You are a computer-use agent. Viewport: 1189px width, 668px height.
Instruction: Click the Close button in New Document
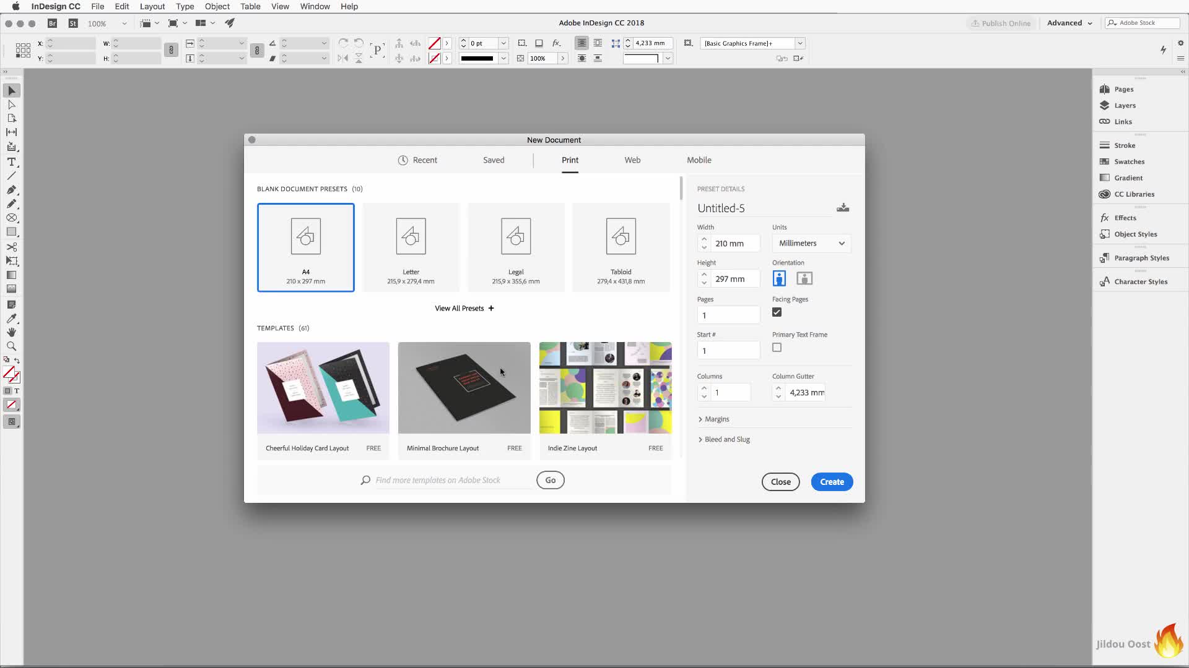[780, 482]
